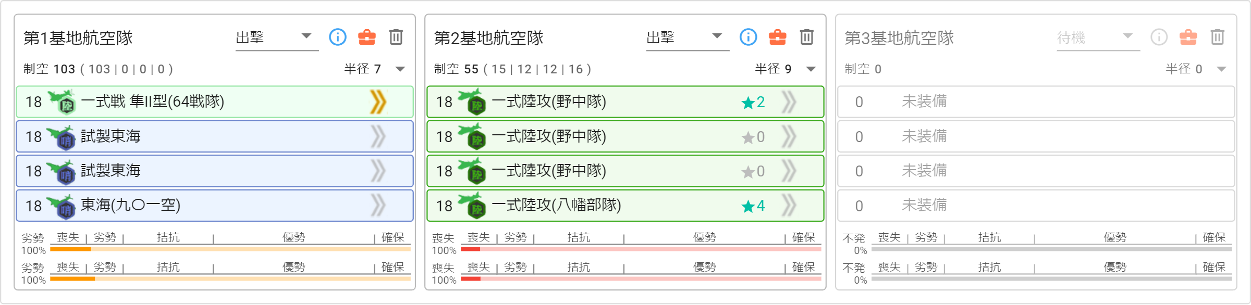Select the 一式陸攻(八幡部隊) equipment row
Screen dimensions: 1251x305
pyautogui.click(x=625, y=205)
